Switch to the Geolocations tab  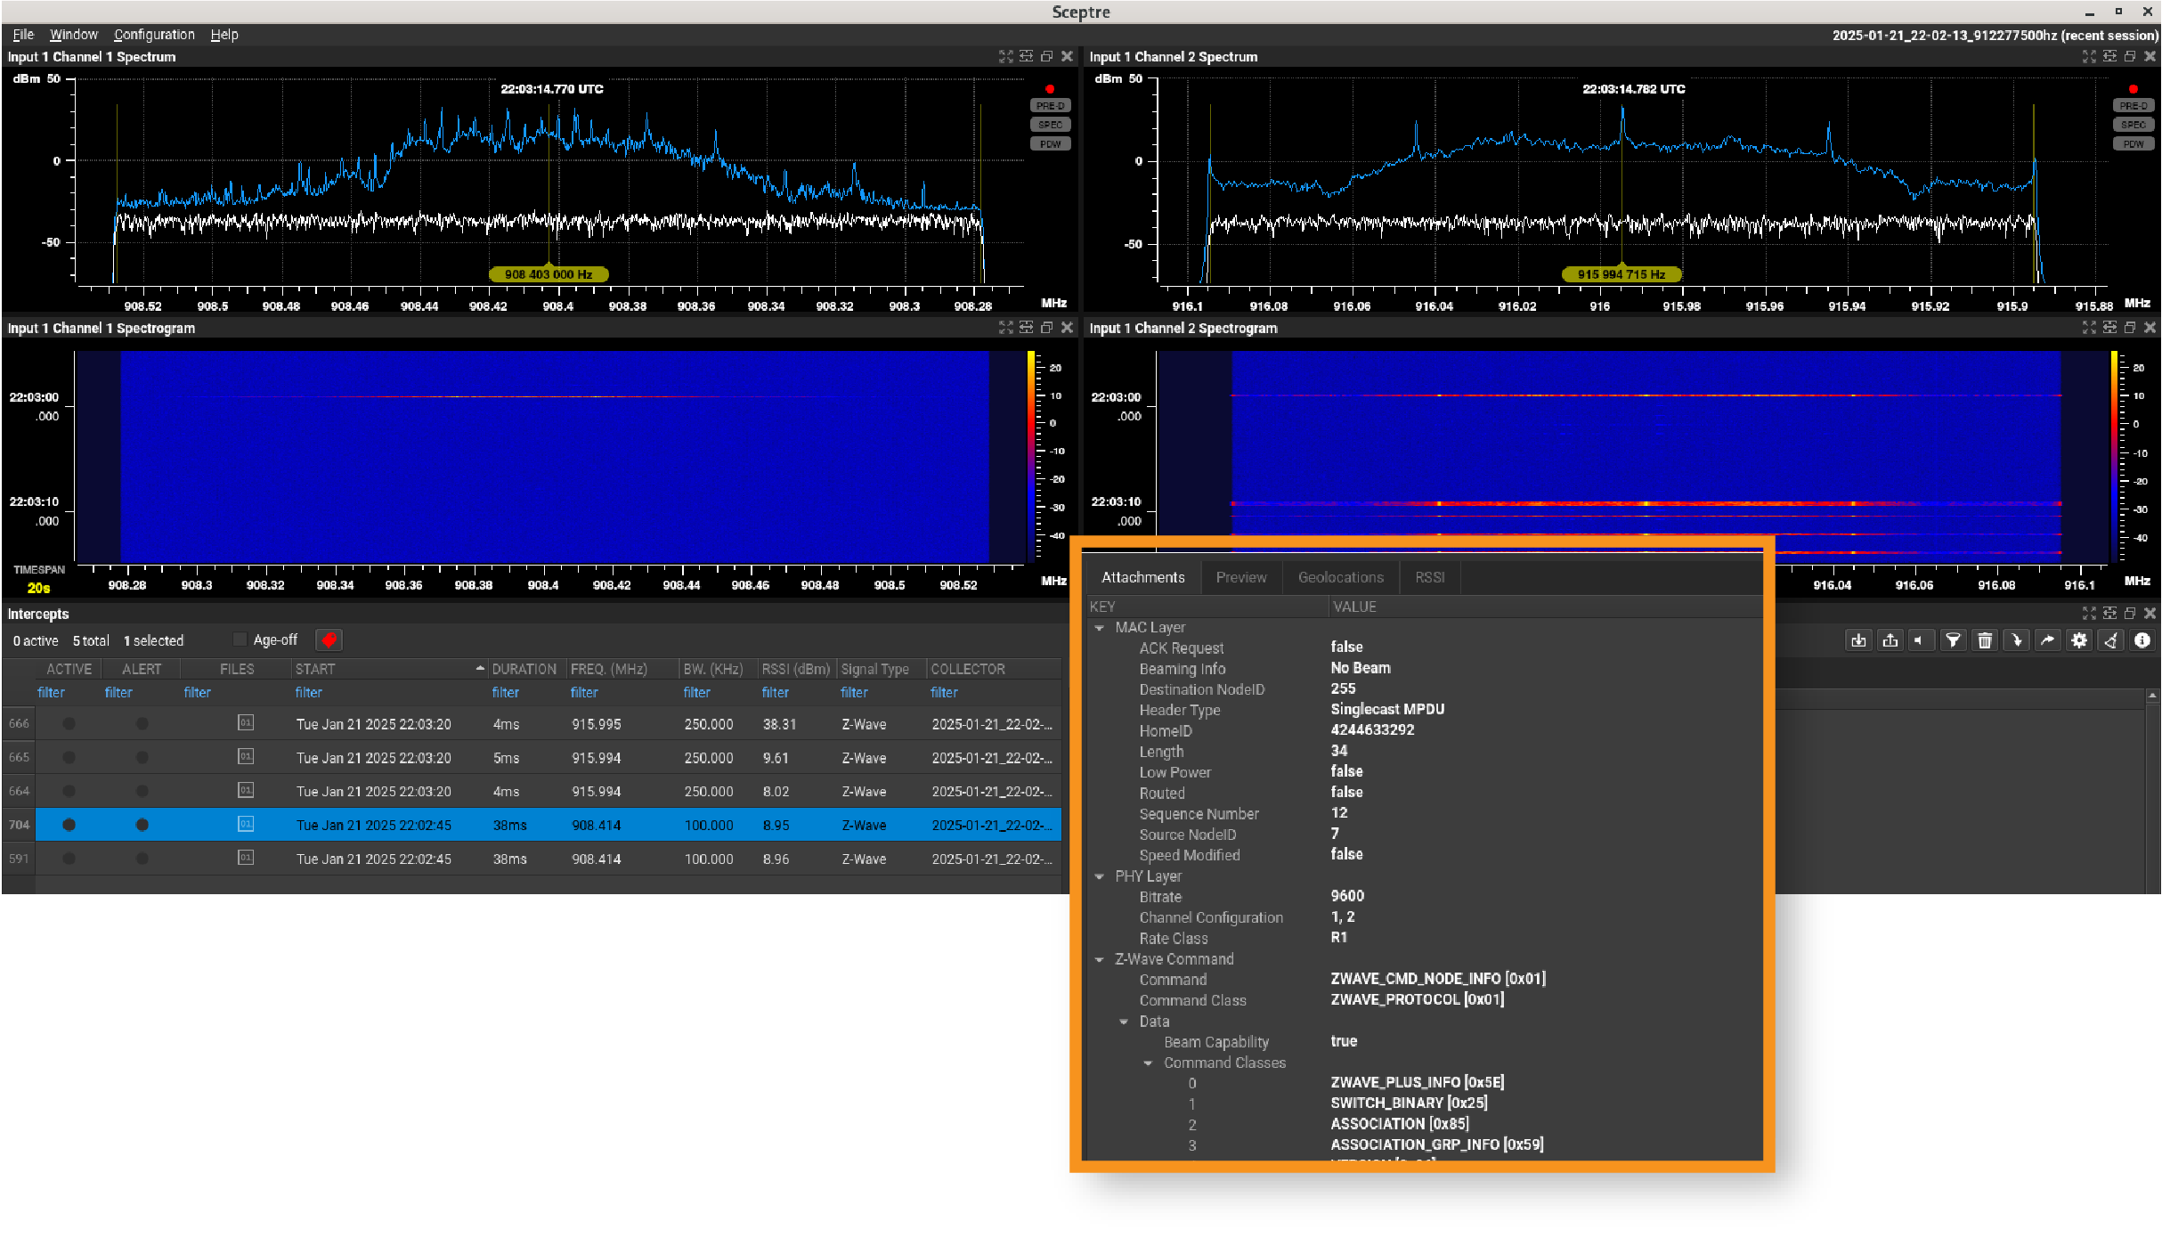(1340, 577)
